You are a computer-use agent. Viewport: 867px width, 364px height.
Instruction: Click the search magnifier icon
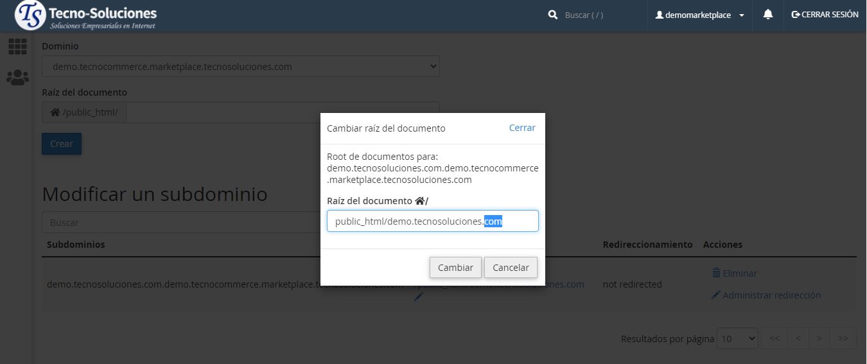[x=552, y=15]
